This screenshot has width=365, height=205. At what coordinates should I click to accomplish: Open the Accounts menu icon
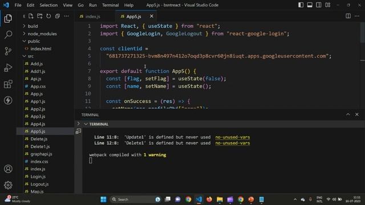point(8,169)
